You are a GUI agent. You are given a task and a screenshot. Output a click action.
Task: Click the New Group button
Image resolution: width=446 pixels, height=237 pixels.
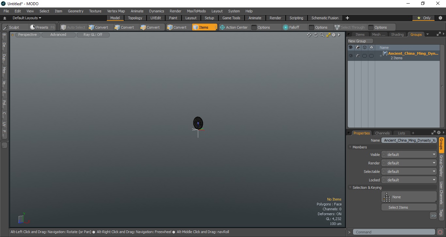(360, 41)
